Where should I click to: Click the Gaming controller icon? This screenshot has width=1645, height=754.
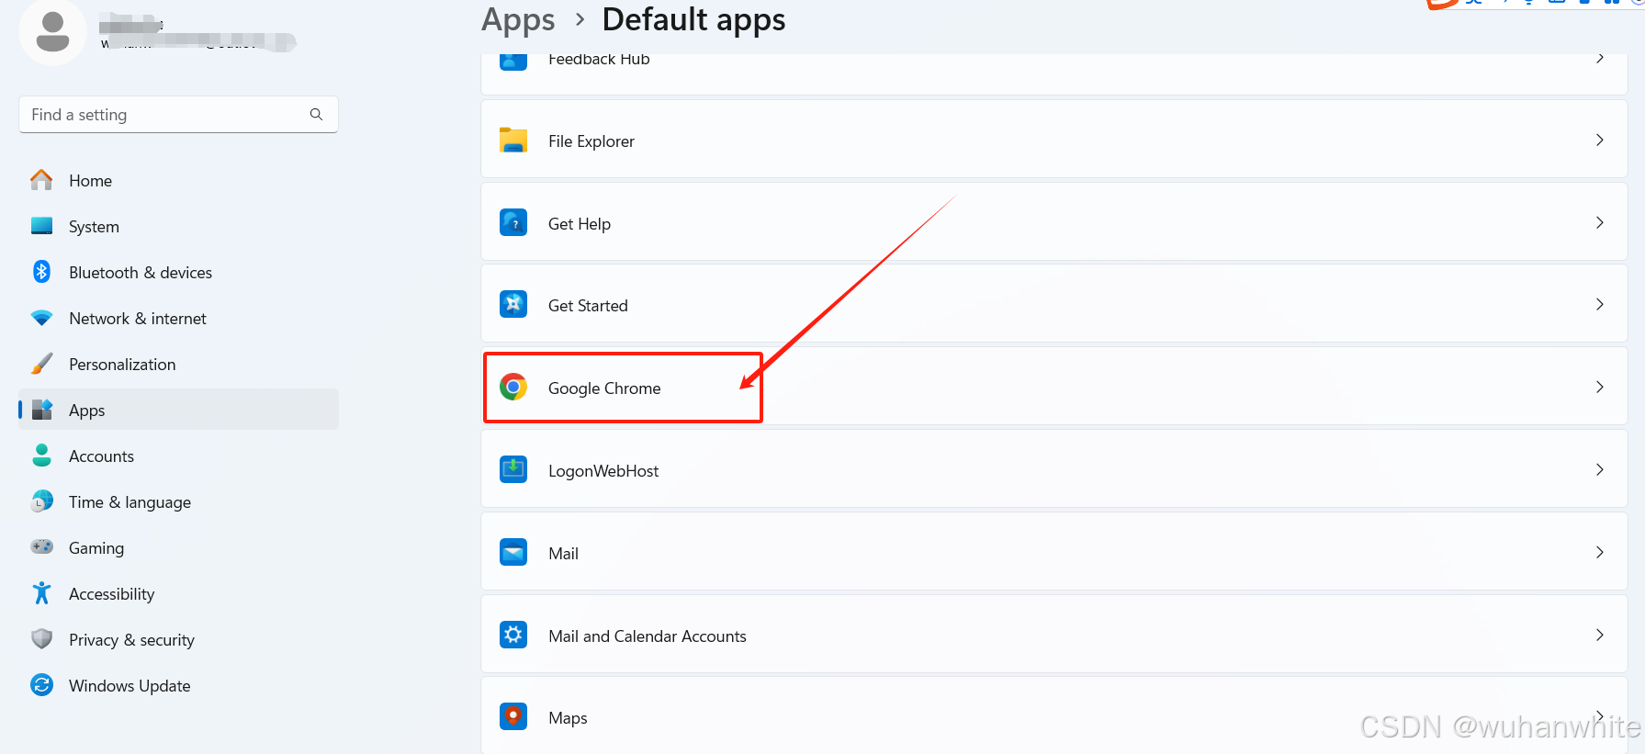(41, 547)
